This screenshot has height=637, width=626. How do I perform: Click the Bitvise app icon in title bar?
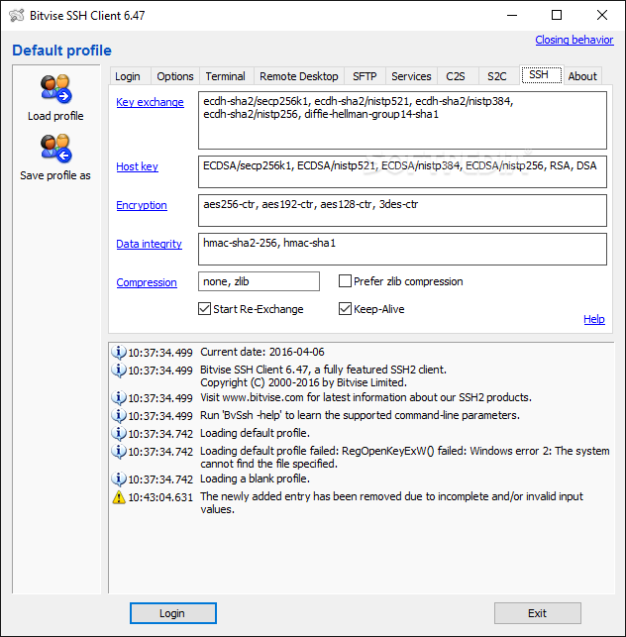tap(17, 16)
